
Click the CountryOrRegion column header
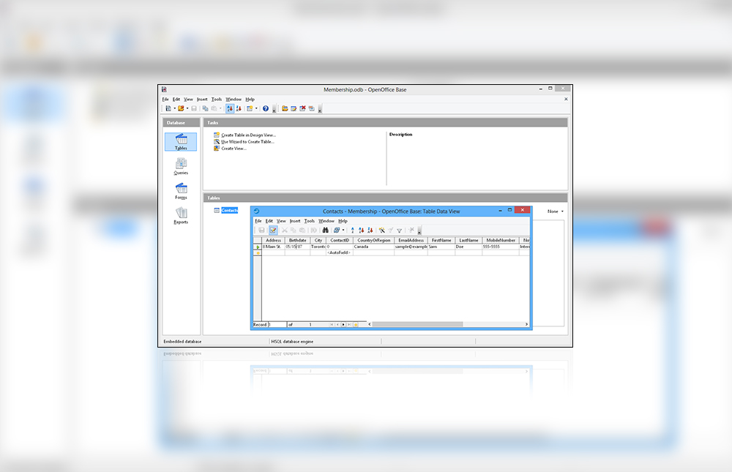[x=374, y=240]
